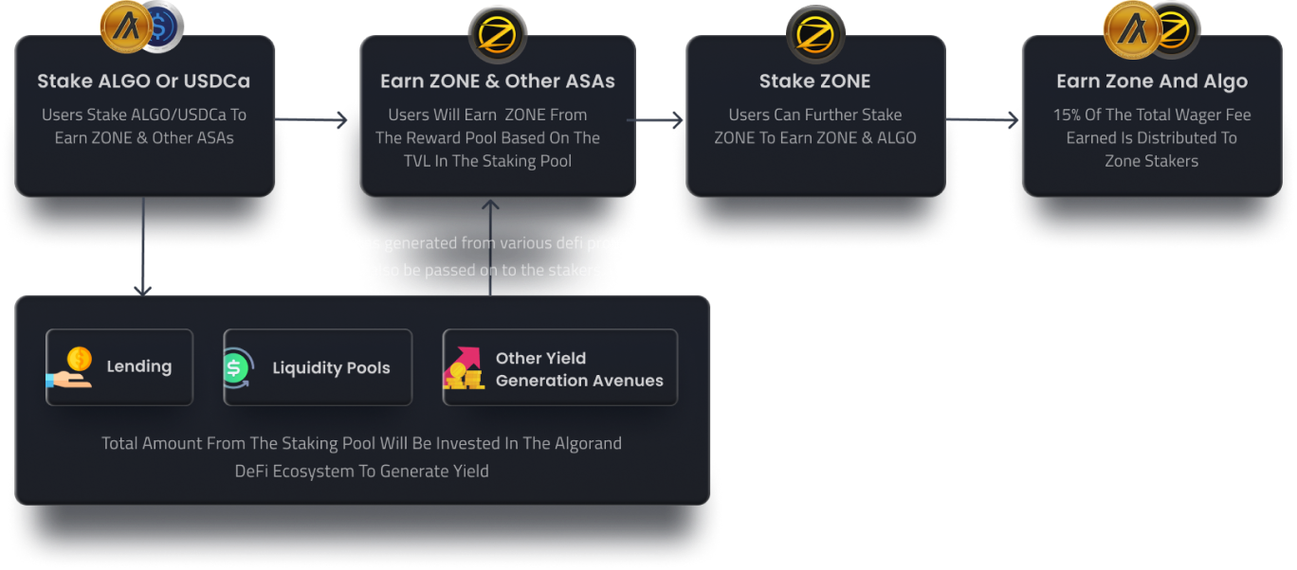Click the ZONE coin above Stake ZONE card
The height and width of the screenshot is (570, 1297).
coord(814,35)
